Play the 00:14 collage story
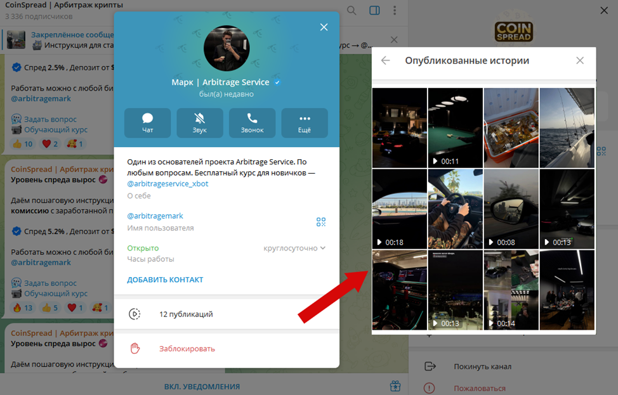Viewport: 618px width, 395px height. point(511,290)
